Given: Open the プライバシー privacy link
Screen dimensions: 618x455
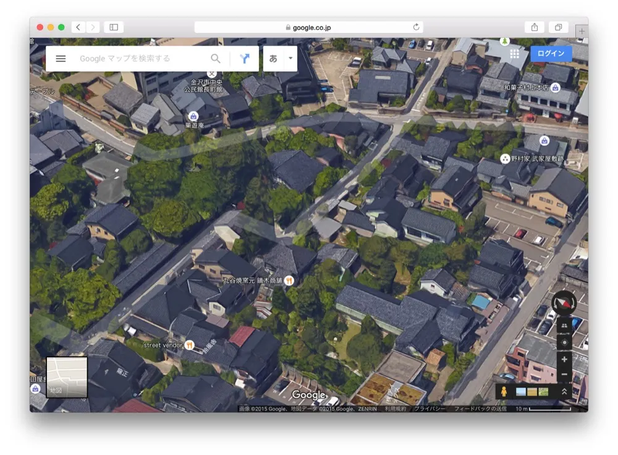Looking at the screenshot, I should [x=430, y=409].
